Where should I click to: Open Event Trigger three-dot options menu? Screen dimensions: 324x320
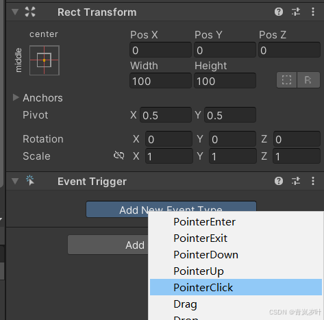(313, 181)
